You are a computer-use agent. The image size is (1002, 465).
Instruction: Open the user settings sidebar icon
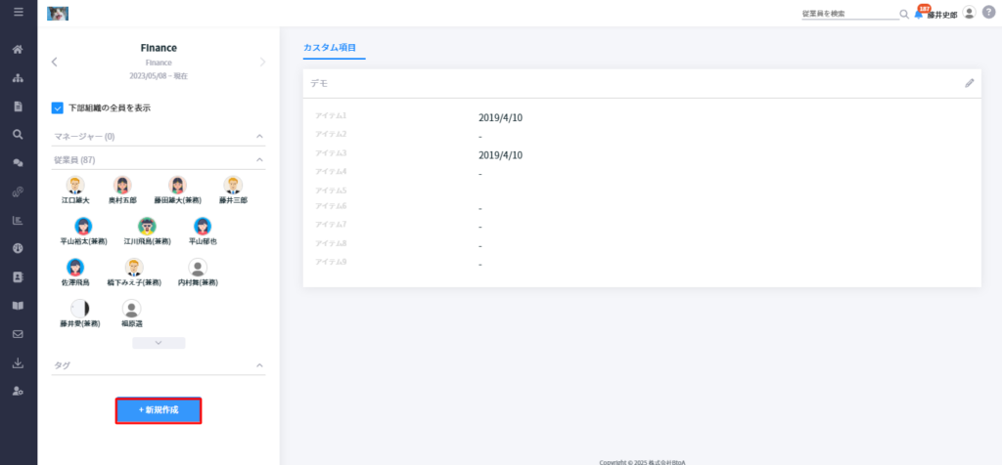tap(19, 391)
